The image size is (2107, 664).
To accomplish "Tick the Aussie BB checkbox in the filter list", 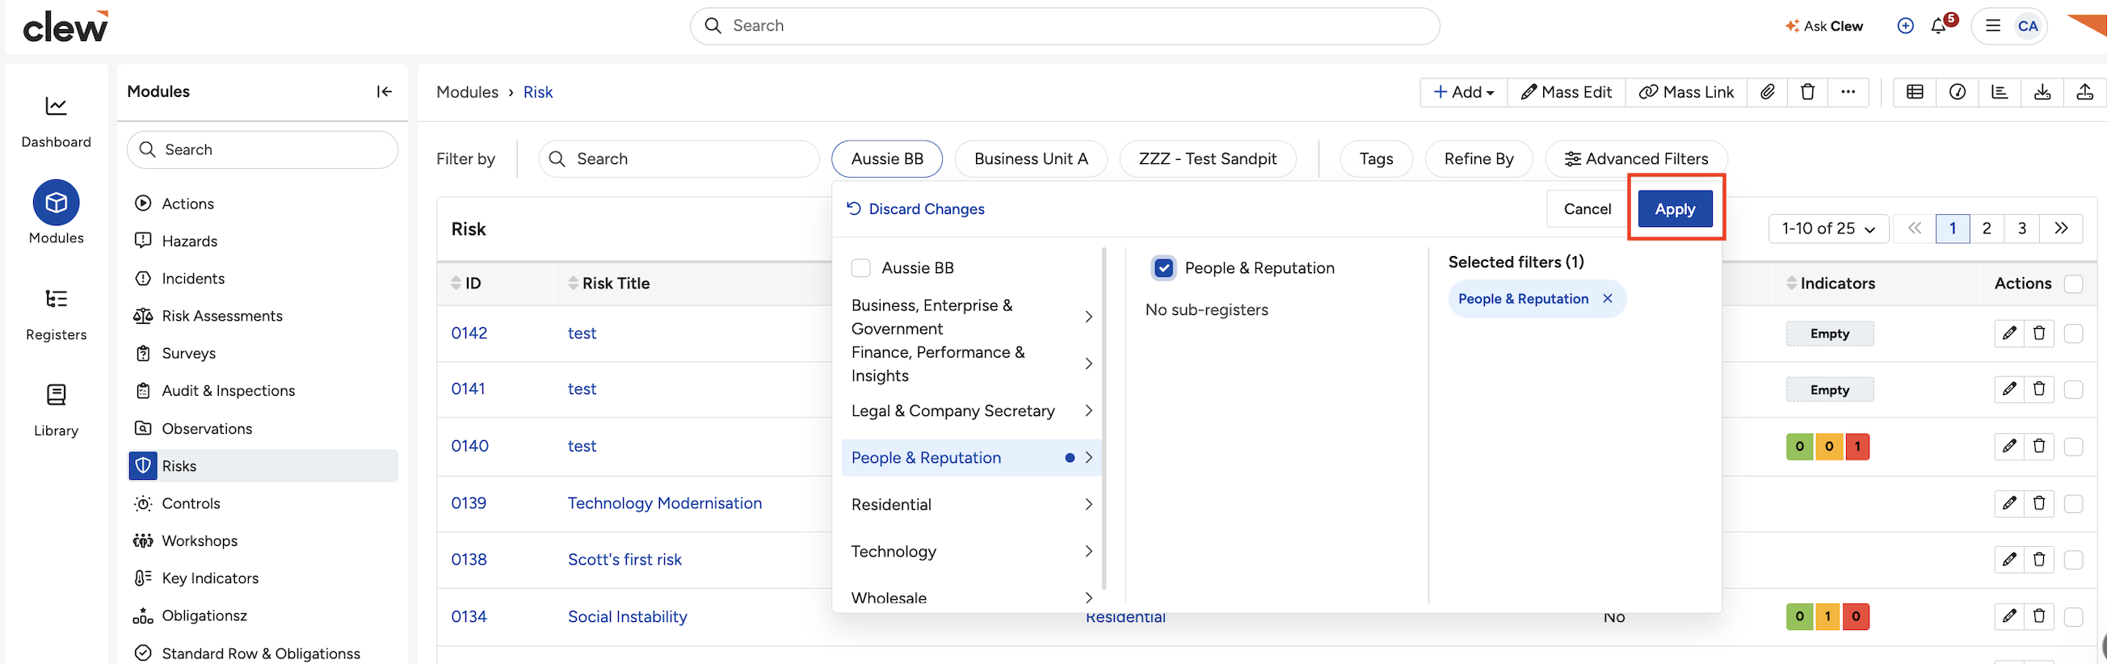I will tap(860, 268).
